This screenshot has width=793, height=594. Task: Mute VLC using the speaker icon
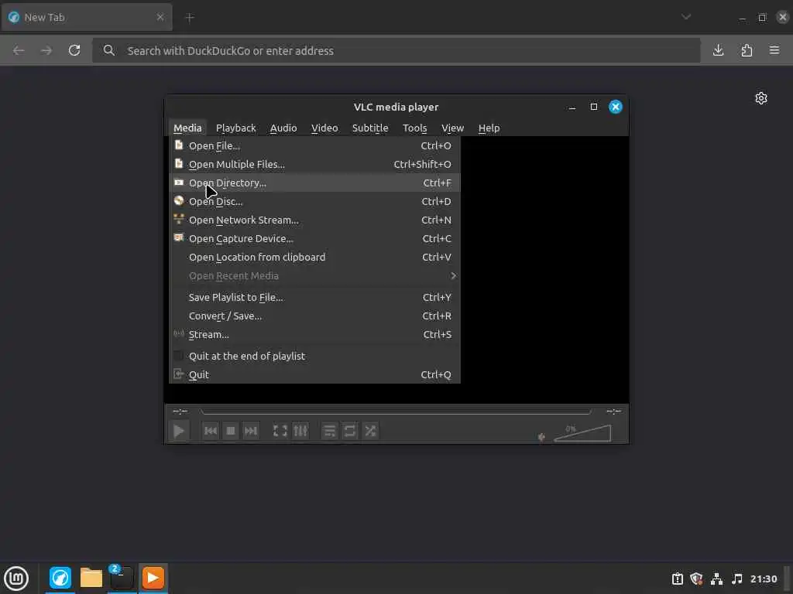click(541, 437)
